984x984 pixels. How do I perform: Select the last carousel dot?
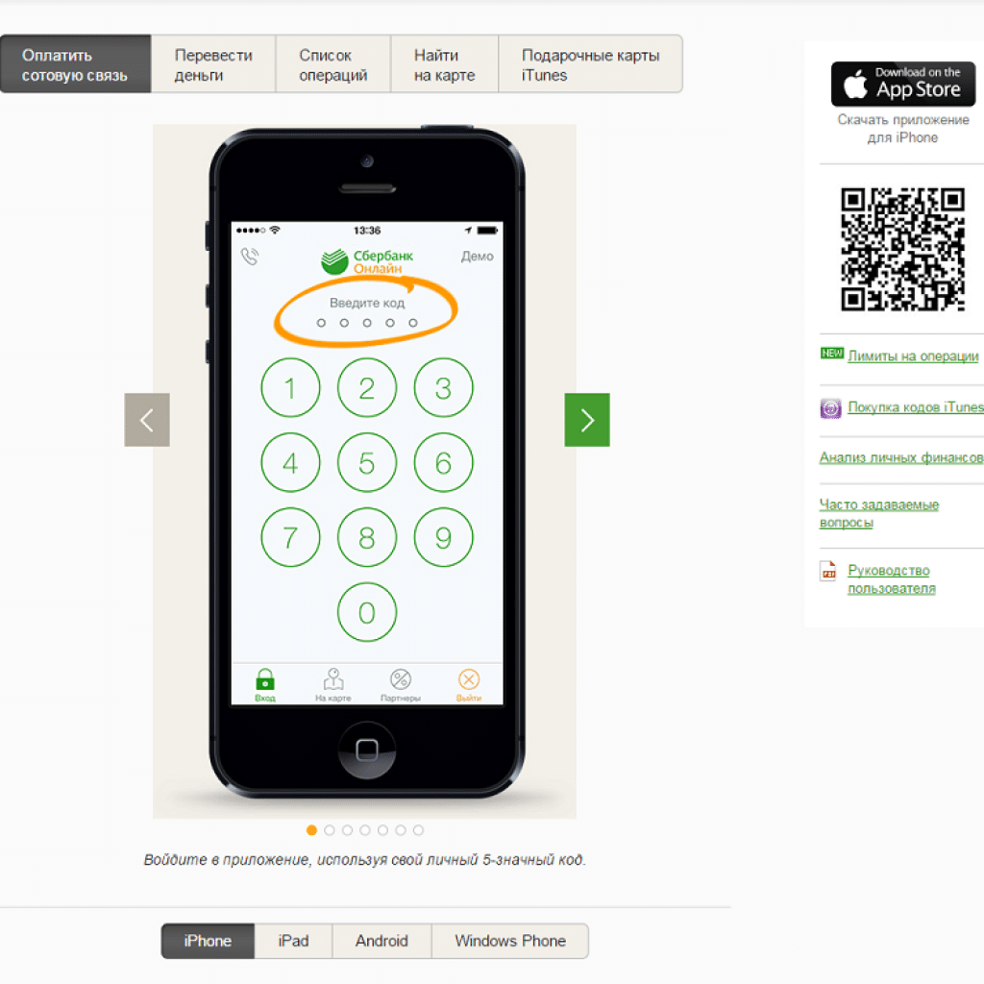click(x=419, y=830)
